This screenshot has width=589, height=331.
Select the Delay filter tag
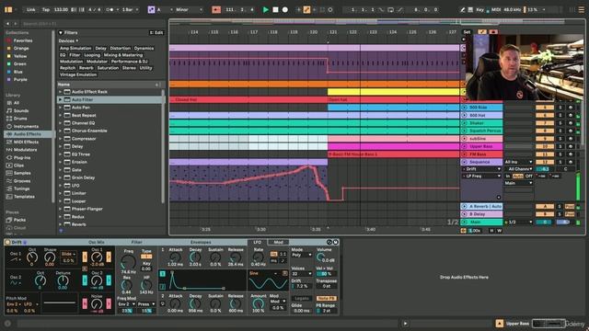tap(100, 49)
